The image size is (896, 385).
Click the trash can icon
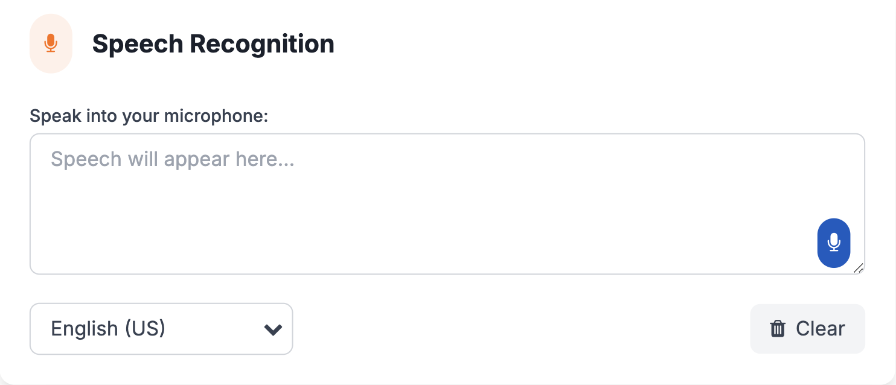[x=778, y=329]
